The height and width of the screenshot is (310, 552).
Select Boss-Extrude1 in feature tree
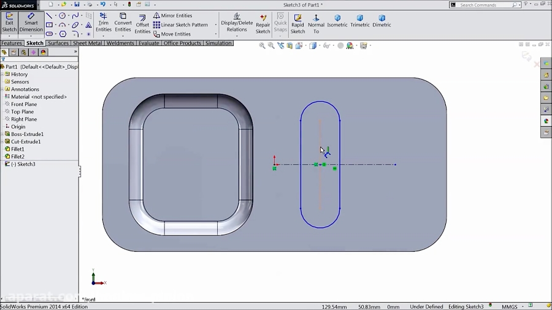(24, 134)
